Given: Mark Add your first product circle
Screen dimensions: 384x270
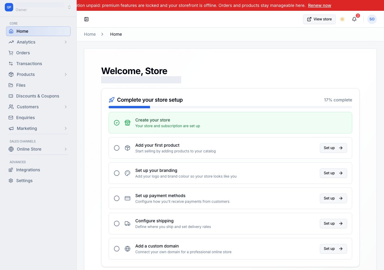Looking at the screenshot, I should pyautogui.click(x=117, y=148).
